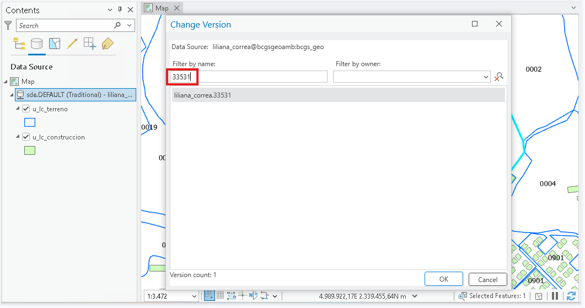Image resolution: width=585 pixels, height=308 pixels.
Task: Zoom to selected features icon
Action: pos(463,296)
